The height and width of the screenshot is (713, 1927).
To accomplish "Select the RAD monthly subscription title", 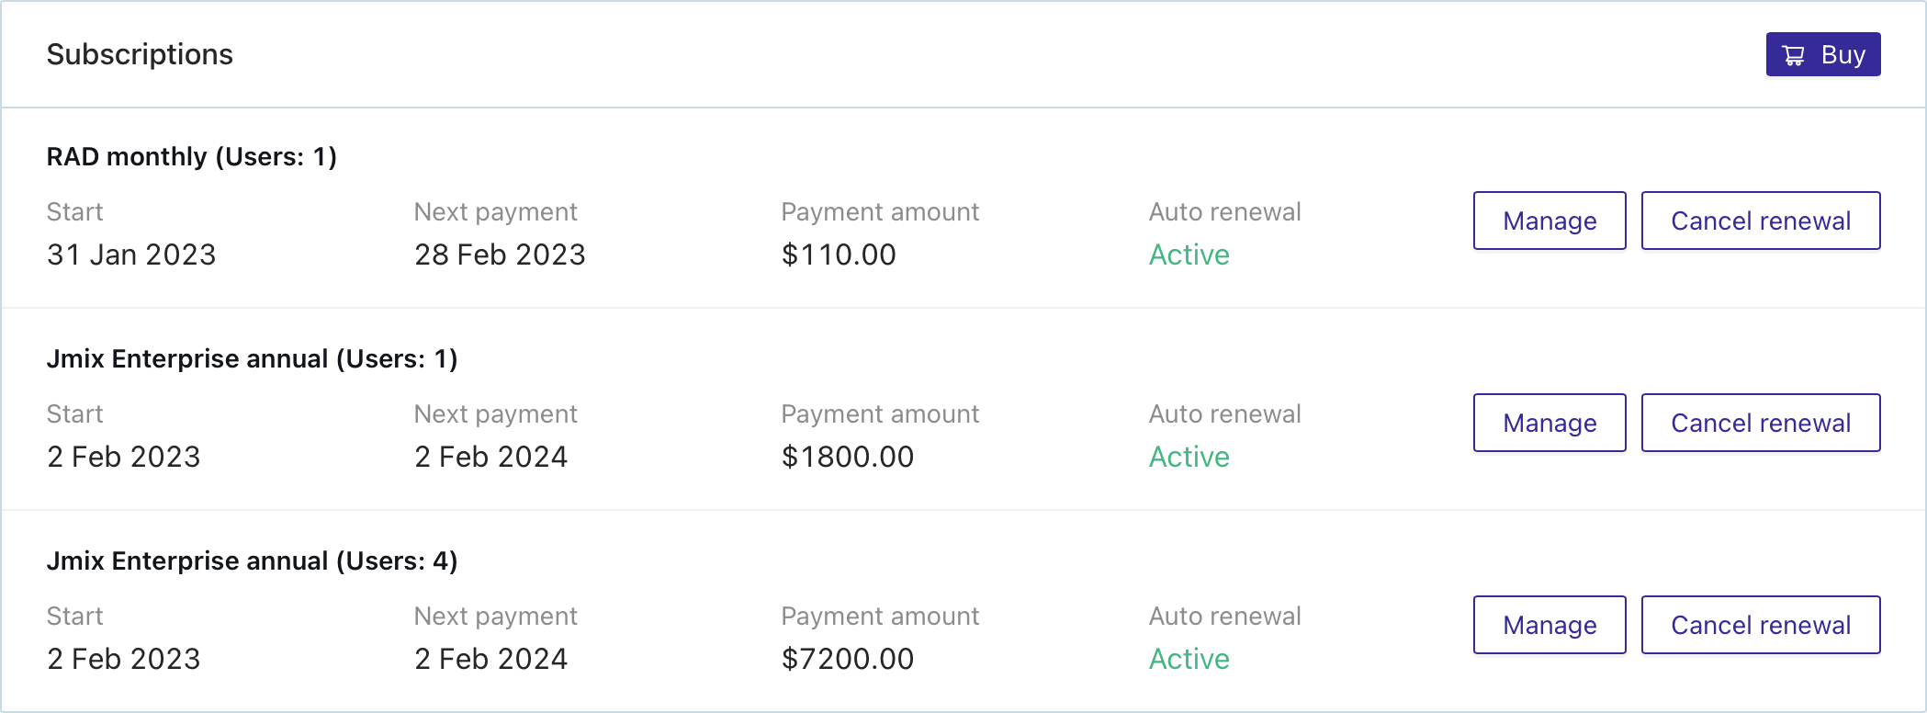I will pos(192,156).
